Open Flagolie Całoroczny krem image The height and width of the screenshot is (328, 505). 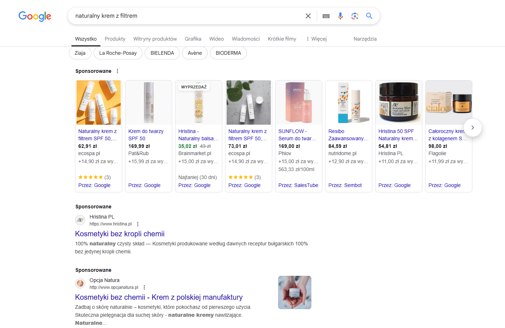click(x=449, y=103)
